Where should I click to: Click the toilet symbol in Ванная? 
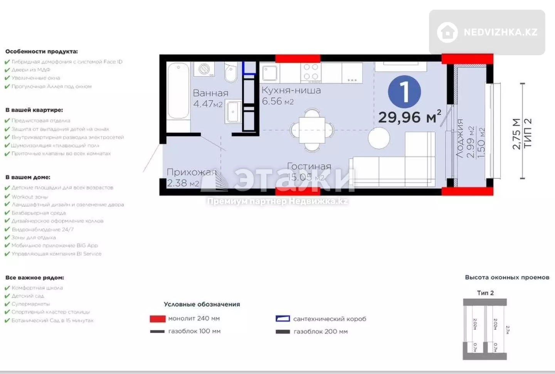(231, 73)
